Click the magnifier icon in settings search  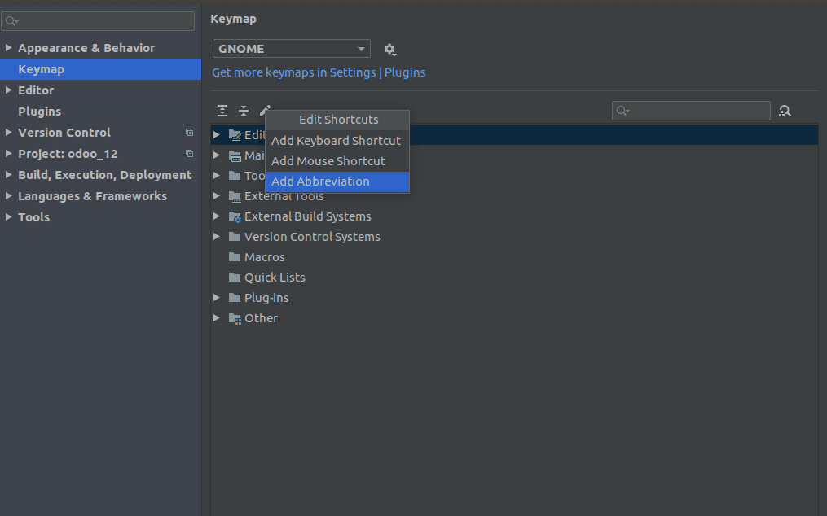pyautogui.click(x=11, y=21)
